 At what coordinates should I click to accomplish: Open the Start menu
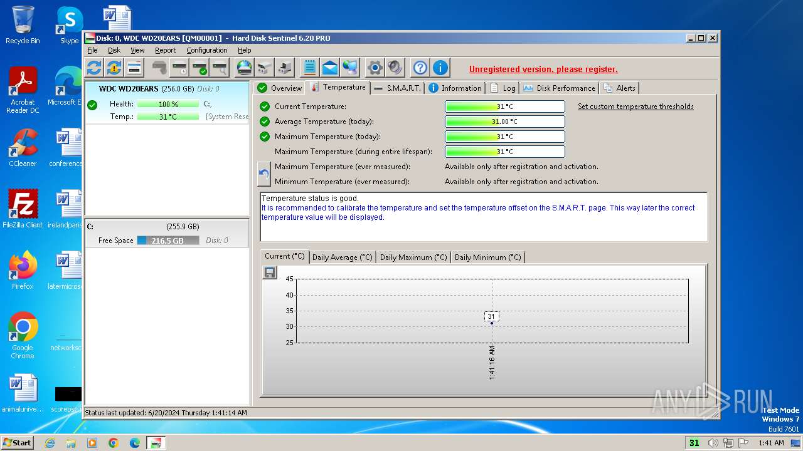(x=18, y=442)
